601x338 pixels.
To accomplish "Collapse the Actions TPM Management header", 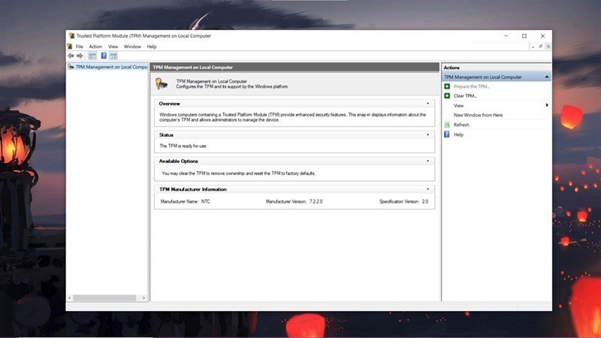I will [547, 77].
